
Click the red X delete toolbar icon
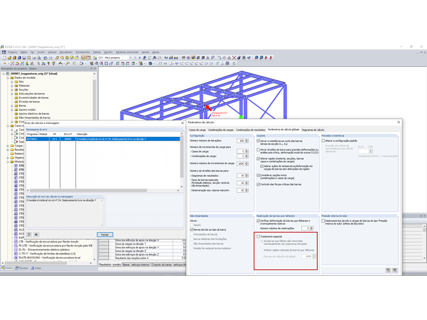pos(234,58)
